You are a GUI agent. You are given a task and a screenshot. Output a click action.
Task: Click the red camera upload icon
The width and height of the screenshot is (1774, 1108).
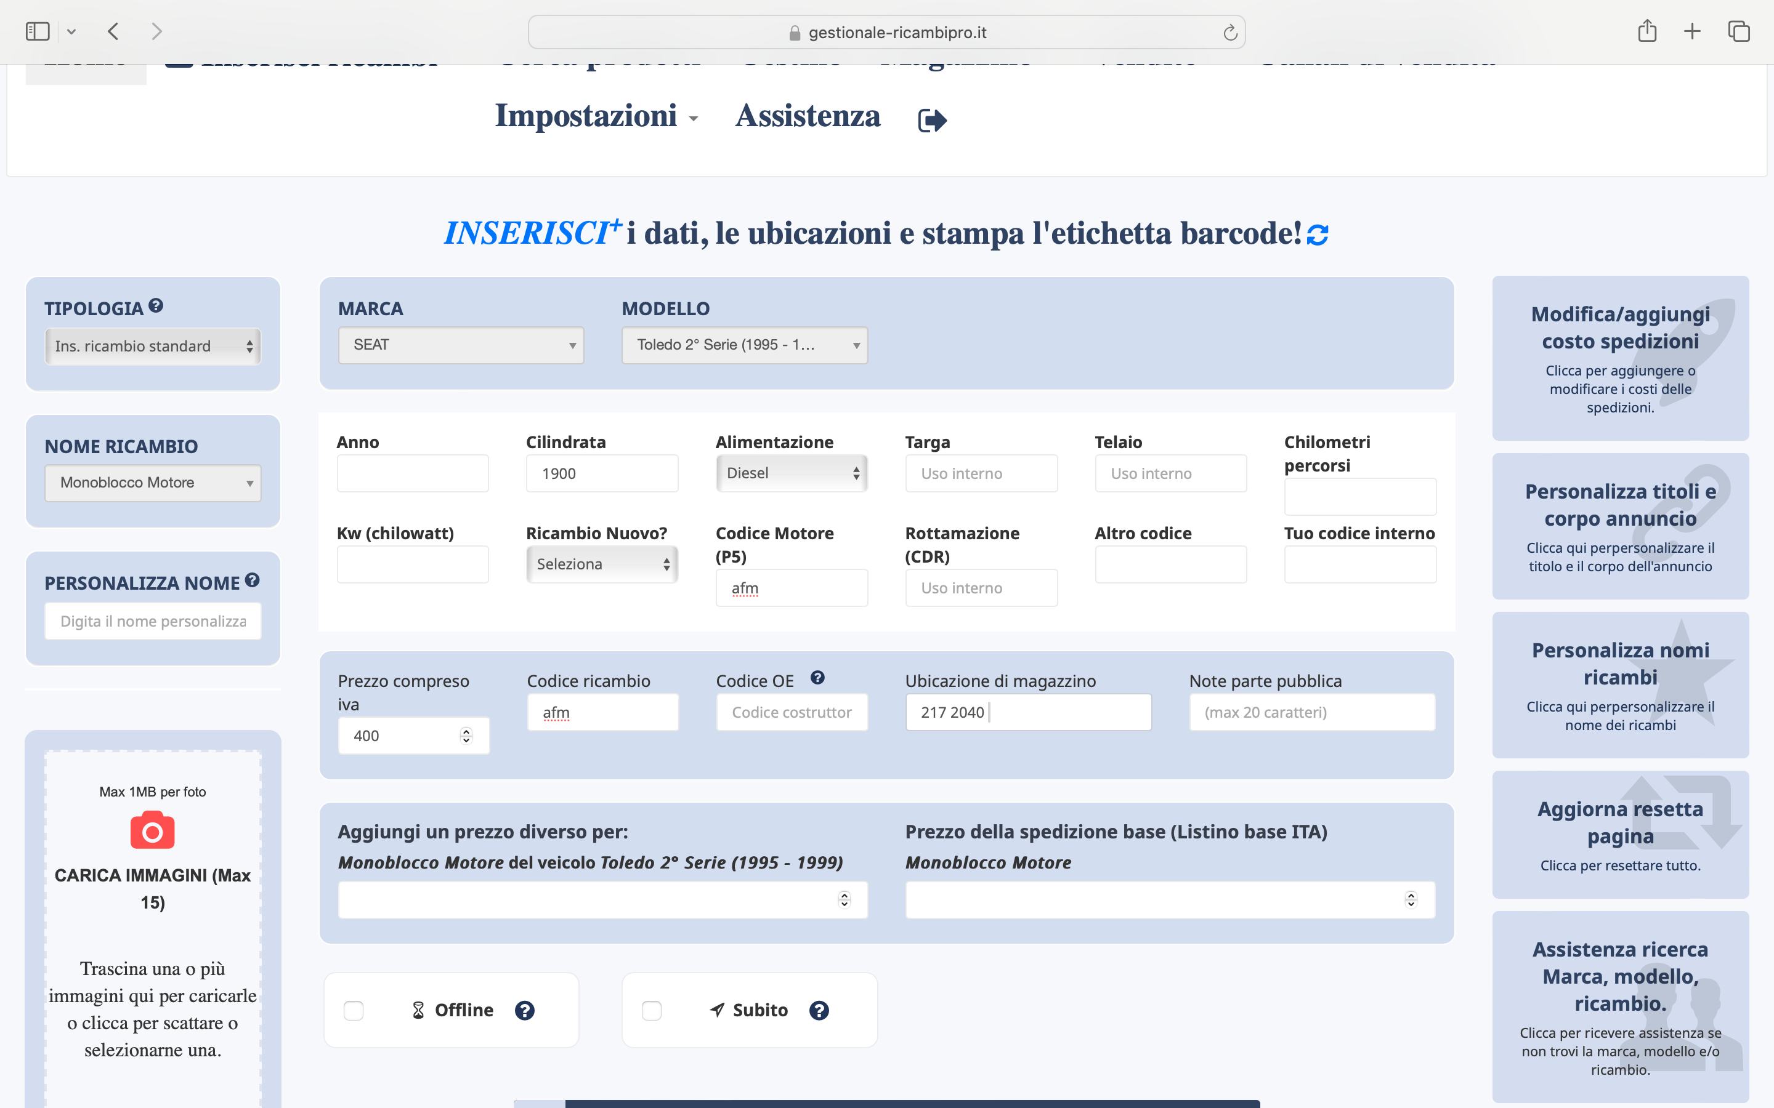point(153,830)
